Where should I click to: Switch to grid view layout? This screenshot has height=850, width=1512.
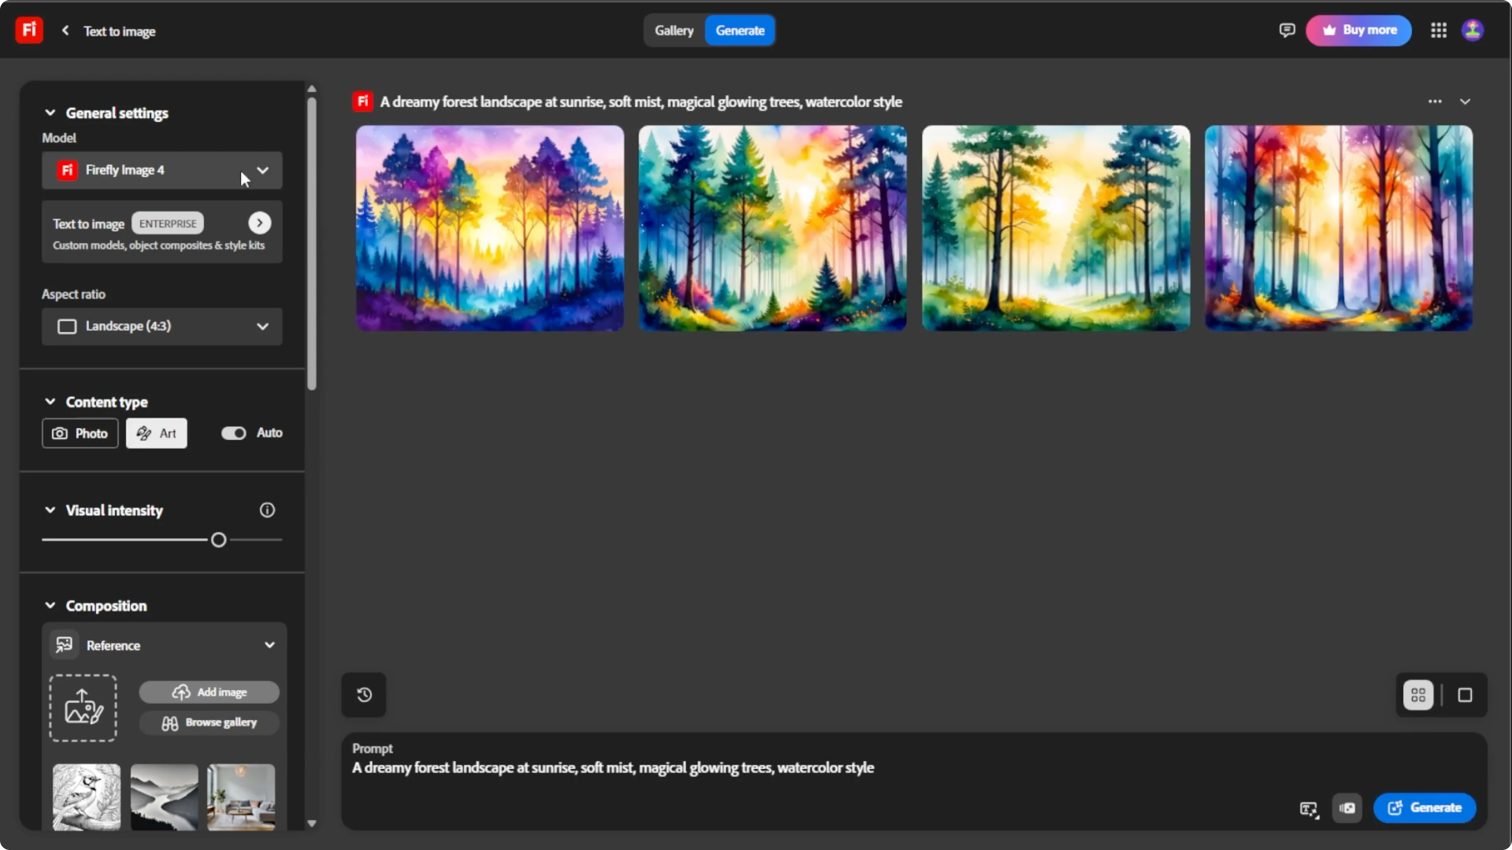click(1419, 695)
